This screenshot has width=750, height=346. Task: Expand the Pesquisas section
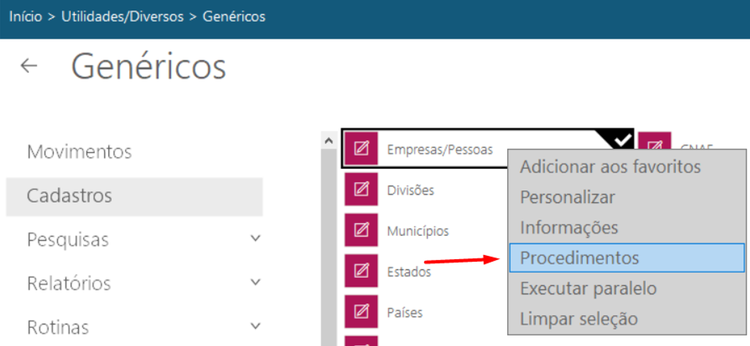254,238
